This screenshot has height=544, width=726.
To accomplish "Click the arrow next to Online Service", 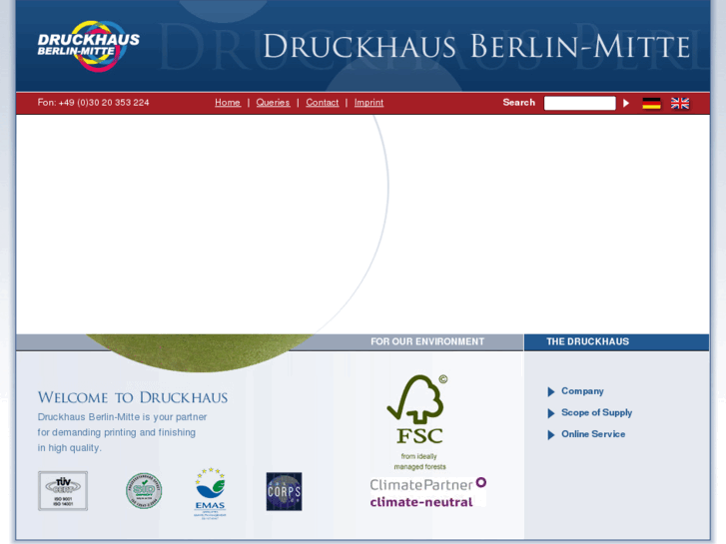I will (x=550, y=435).
